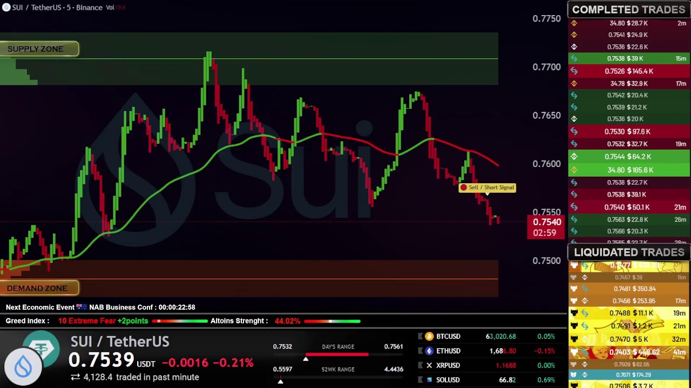The image size is (691, 388).
Task: Click the day's range high 0.7561
Action: click(x=394, y=347)
